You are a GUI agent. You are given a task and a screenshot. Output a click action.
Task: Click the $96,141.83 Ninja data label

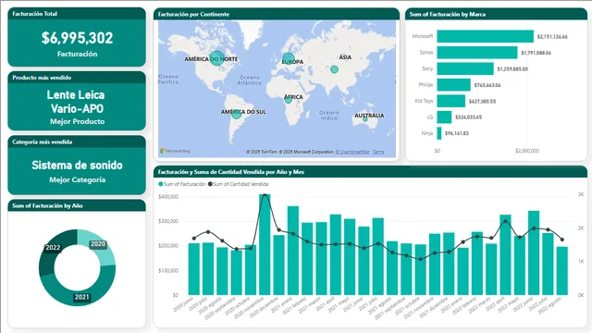point(457,133)
